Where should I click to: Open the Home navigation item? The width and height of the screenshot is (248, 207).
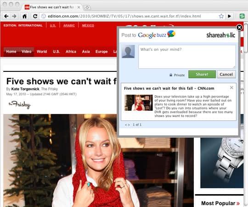tap(11, 52)
